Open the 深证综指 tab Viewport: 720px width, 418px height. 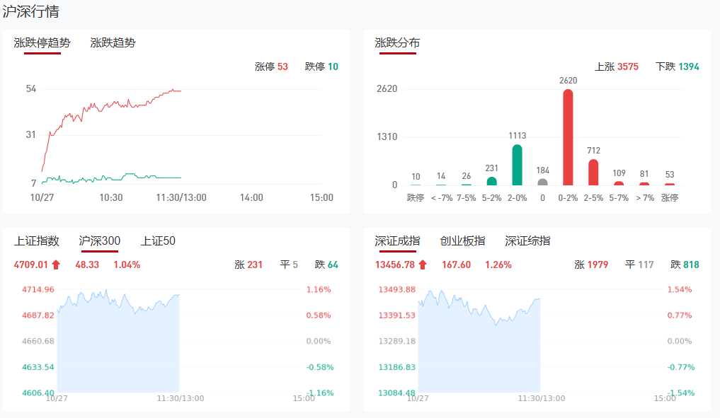pyautogui.click(x=527, y=241)
